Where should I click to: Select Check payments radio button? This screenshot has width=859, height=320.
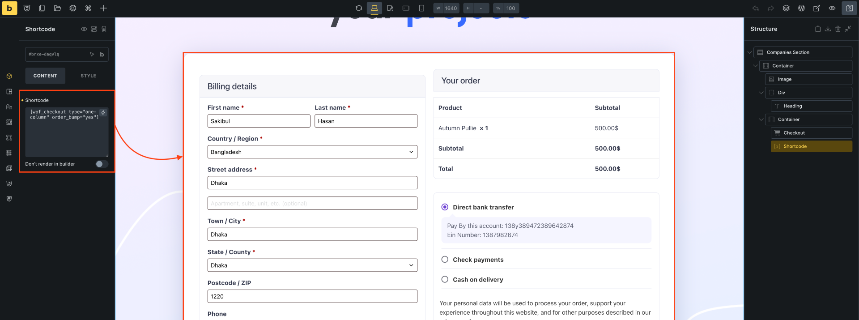click(445, 260)
